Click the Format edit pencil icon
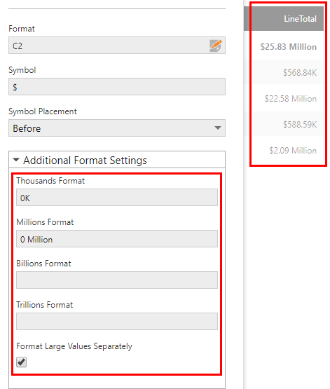The image size is (330, 389). [x=216, y=46]
